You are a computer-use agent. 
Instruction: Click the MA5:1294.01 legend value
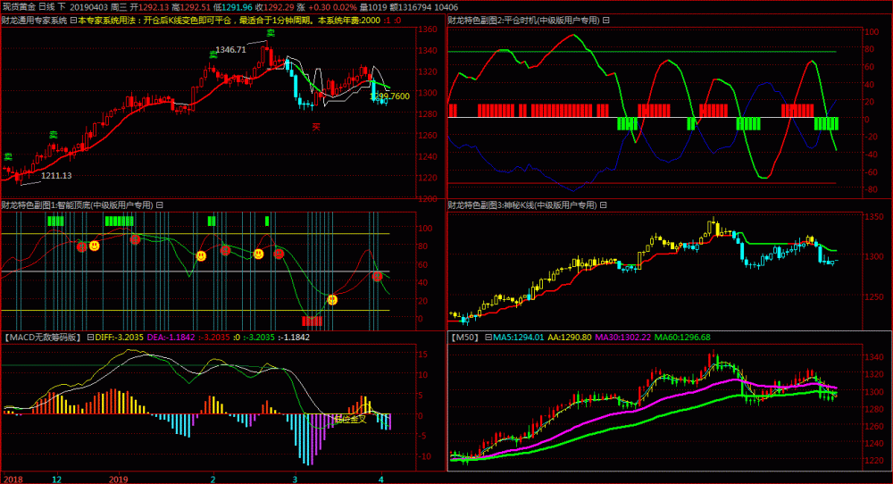(x=518, y=337)
